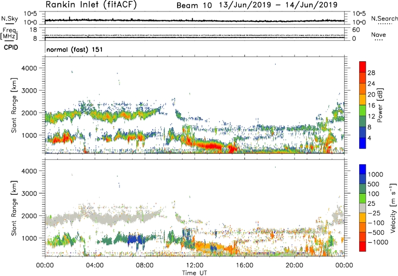Click the '18' frequency axis tick label

(x=33, y=30)
